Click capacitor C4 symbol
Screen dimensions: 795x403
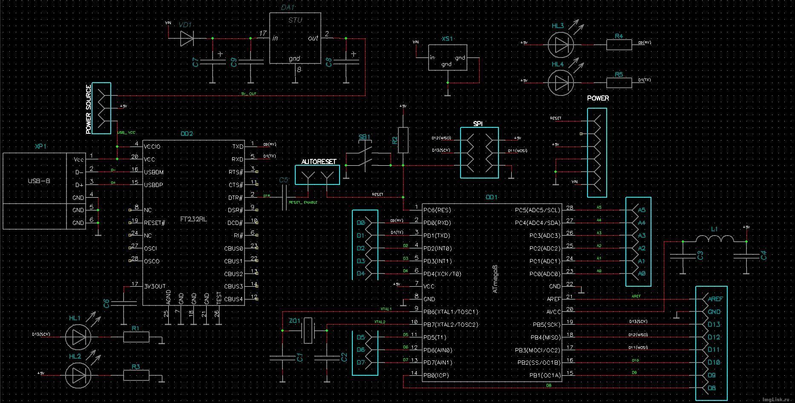coord(746,256)
